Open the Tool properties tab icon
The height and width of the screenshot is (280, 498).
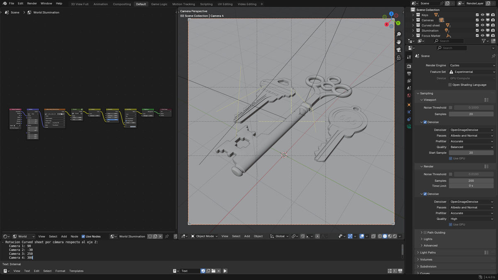409,56
